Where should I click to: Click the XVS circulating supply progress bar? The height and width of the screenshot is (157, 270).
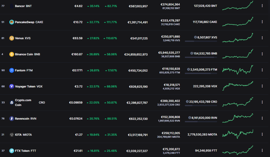pos(201,41)
